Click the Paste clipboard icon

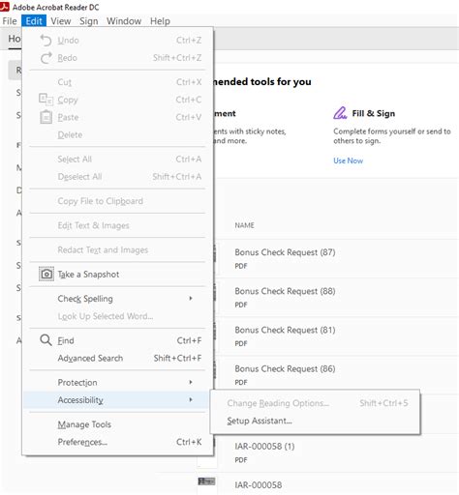[46, 117]
